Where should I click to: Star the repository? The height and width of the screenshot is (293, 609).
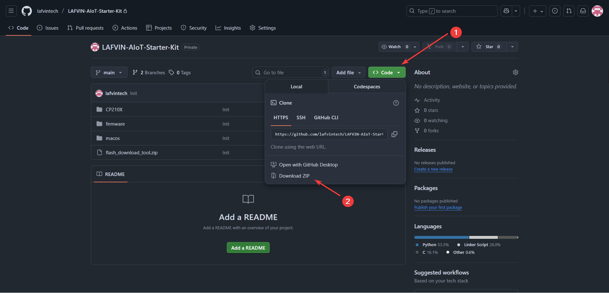(489, 47)
